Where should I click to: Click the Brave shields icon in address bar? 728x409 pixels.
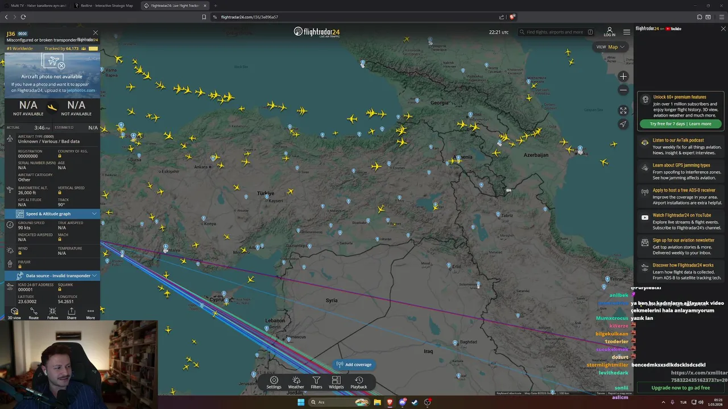coord(512,17)
